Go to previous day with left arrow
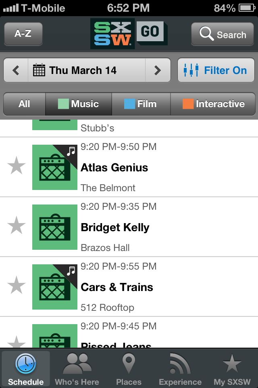Viewport: 258px width, 388px height. click(x=16, y=70)
